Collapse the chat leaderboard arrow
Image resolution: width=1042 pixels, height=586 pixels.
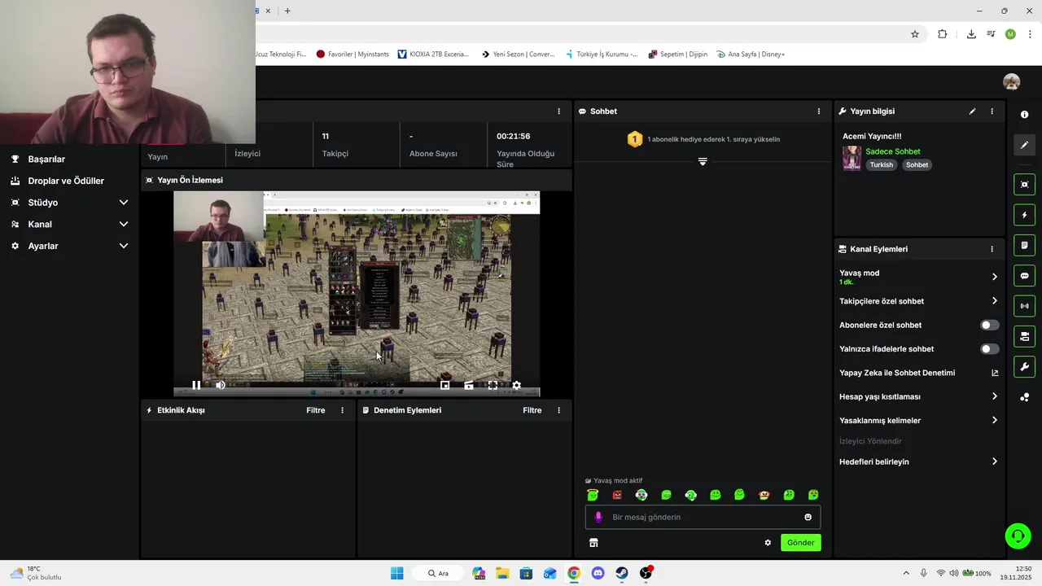703,161
